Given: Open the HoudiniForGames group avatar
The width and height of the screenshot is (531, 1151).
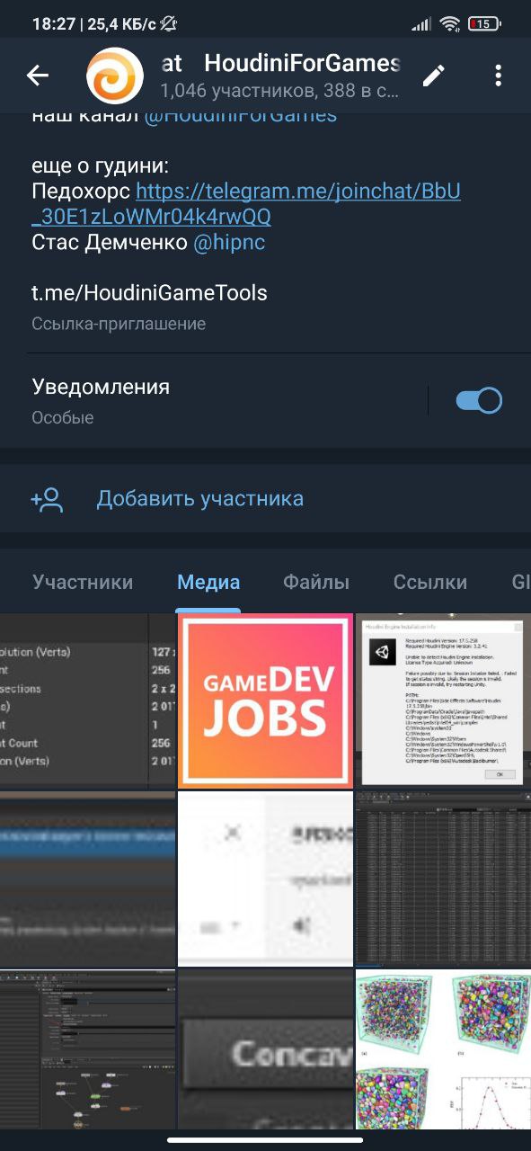Looking at the screenshot, I should [x=115, y=76].
